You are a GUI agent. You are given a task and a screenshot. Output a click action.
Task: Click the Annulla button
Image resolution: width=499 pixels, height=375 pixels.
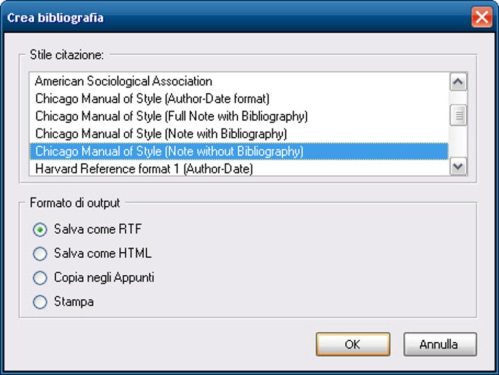click(x=439, y=344)
